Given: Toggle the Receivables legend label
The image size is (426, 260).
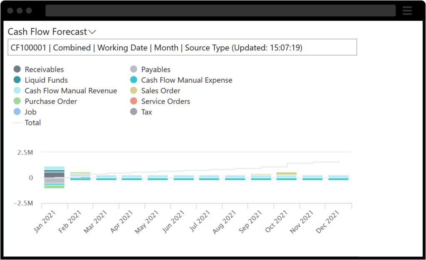Looking at the screenshot, I should (x=44, y=69).
